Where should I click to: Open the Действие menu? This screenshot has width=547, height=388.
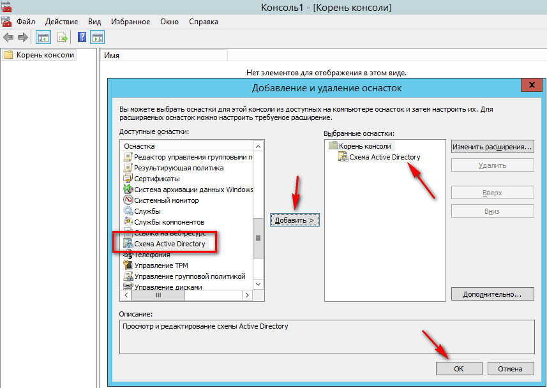click(61, 22)
